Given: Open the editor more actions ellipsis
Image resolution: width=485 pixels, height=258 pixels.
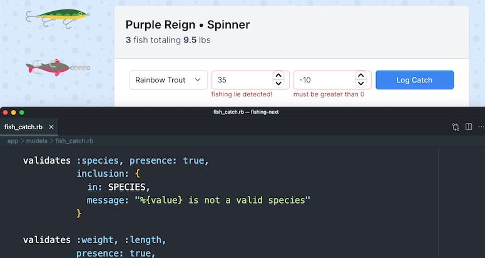Looking at the screenshot, I should [x=481, y=127].
